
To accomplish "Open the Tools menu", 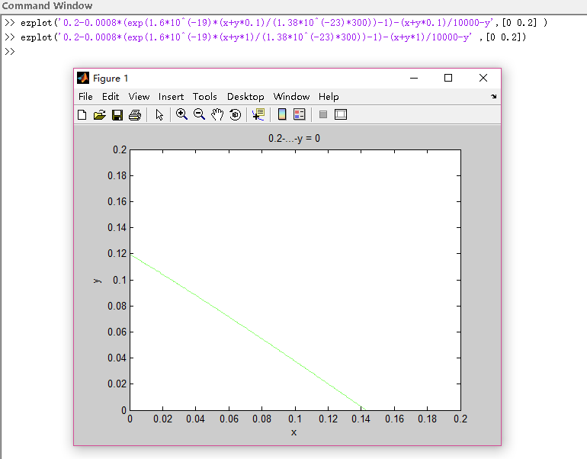I will pos(205,97).
